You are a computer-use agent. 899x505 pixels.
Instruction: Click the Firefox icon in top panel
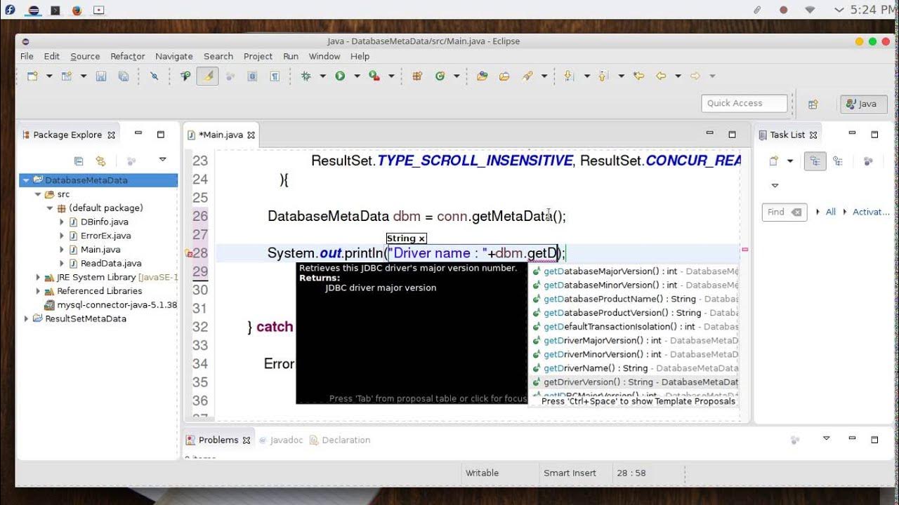point(77,10)
